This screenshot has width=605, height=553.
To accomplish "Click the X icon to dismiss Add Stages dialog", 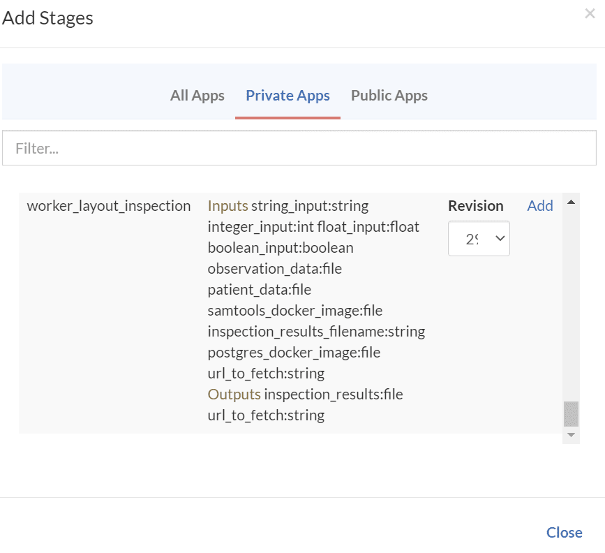I will pos(590,13).
